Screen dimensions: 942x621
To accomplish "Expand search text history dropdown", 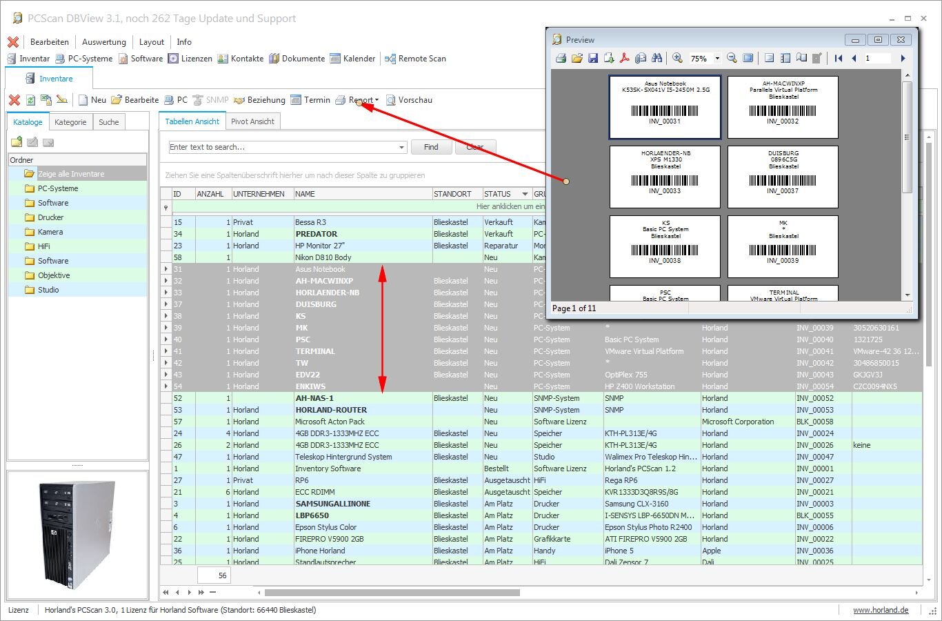I will [402, 147].
